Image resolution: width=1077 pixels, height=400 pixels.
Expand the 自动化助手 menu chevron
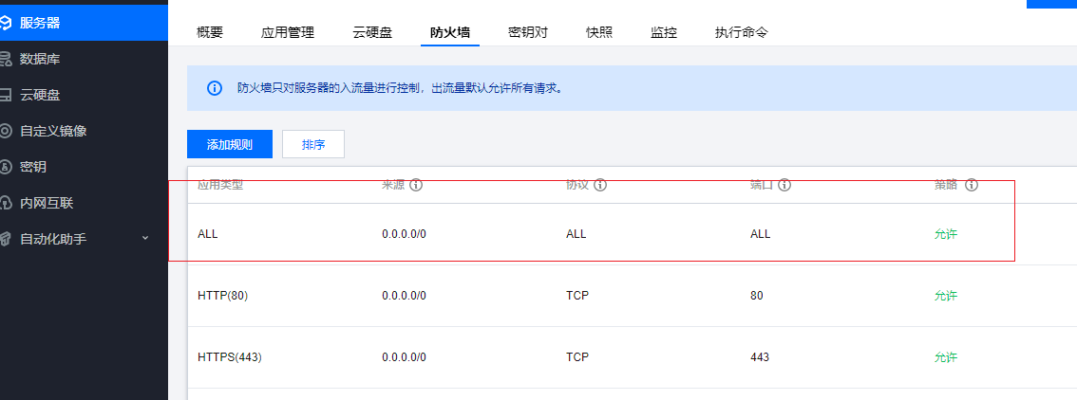coord(145,238)
